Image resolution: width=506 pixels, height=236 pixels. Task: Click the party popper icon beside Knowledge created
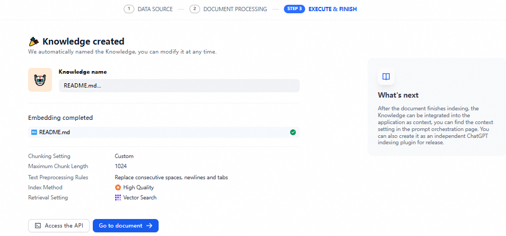point(34,41)
